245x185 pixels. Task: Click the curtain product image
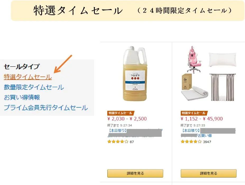[223, 87]
